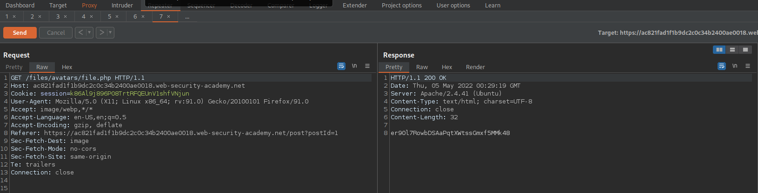Image resolution: width=758 pixels, height=193 pixels.
Task: Select the combined tabbed layout icon
Action: pyautogui.click(x=745, y=50)
